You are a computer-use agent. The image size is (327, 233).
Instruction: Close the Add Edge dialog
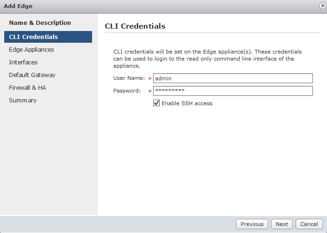click(320, 6)
